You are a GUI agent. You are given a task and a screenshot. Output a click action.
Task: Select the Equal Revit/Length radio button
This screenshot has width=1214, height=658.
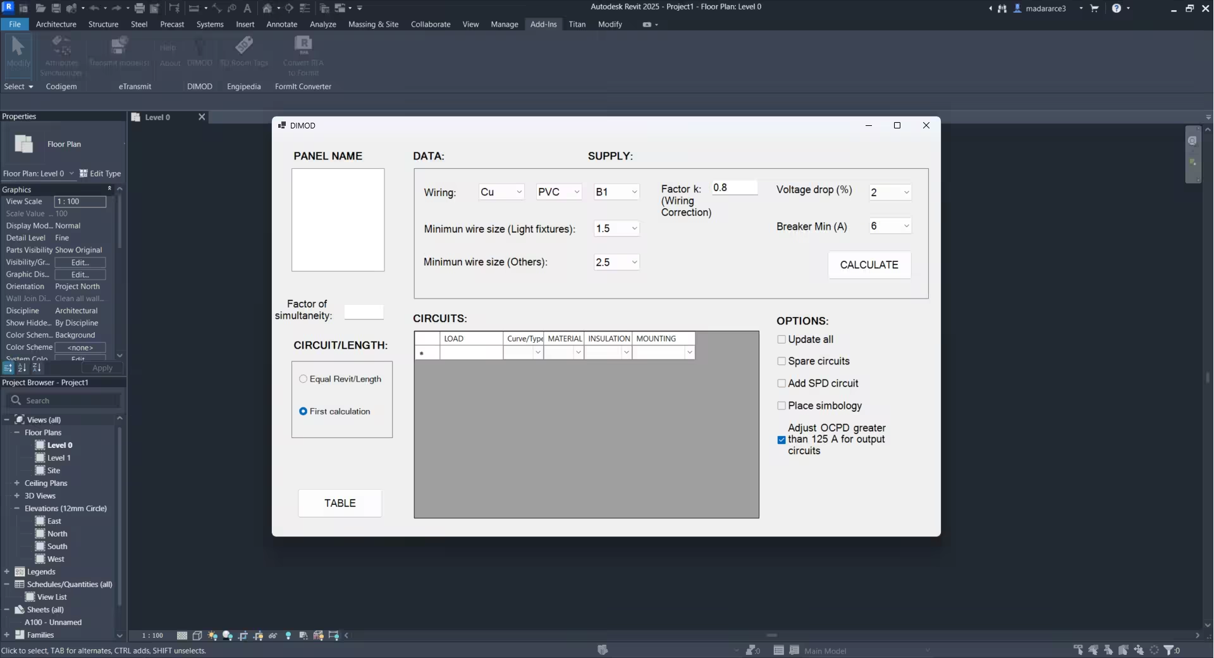(303, 379)
